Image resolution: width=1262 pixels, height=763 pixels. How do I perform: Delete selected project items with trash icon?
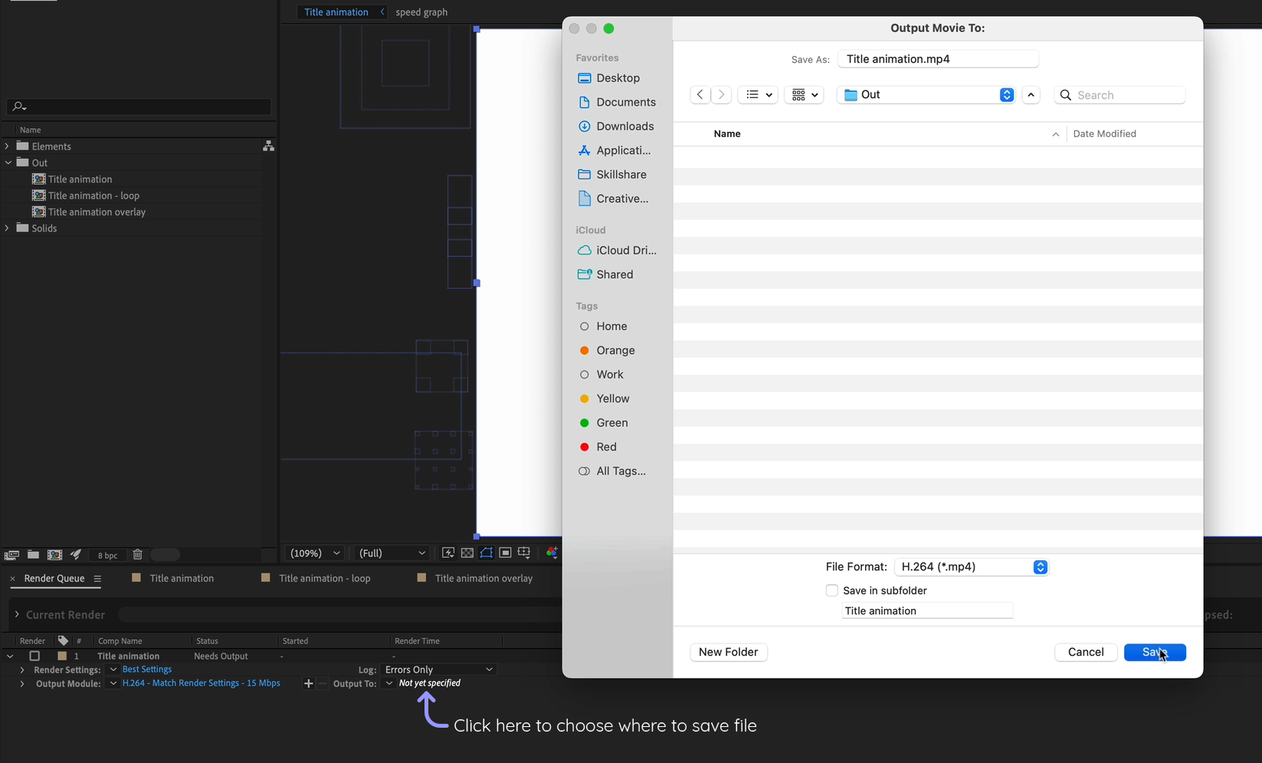138,555
